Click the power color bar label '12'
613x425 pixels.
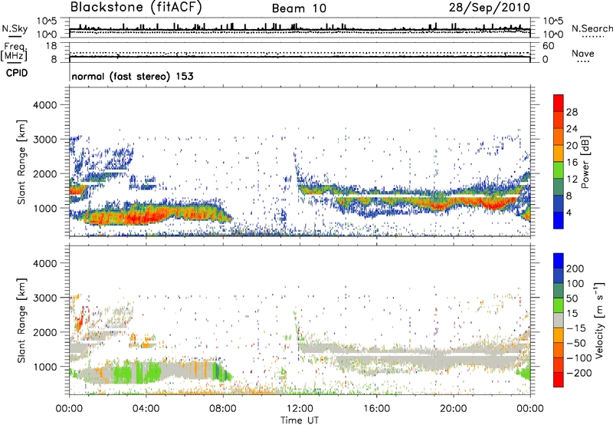point(572,180)
